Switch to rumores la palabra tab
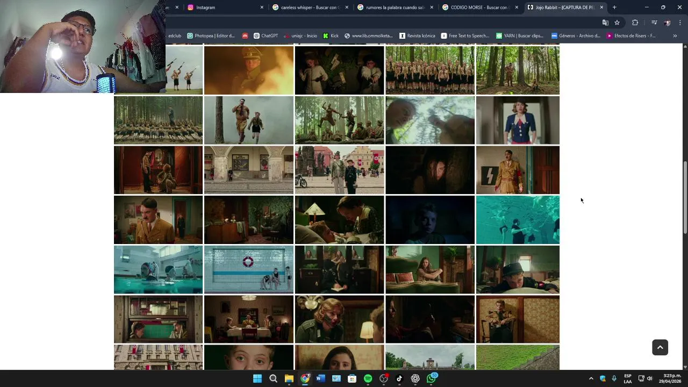Screen dimensions: 688x387 pos(395,8)
